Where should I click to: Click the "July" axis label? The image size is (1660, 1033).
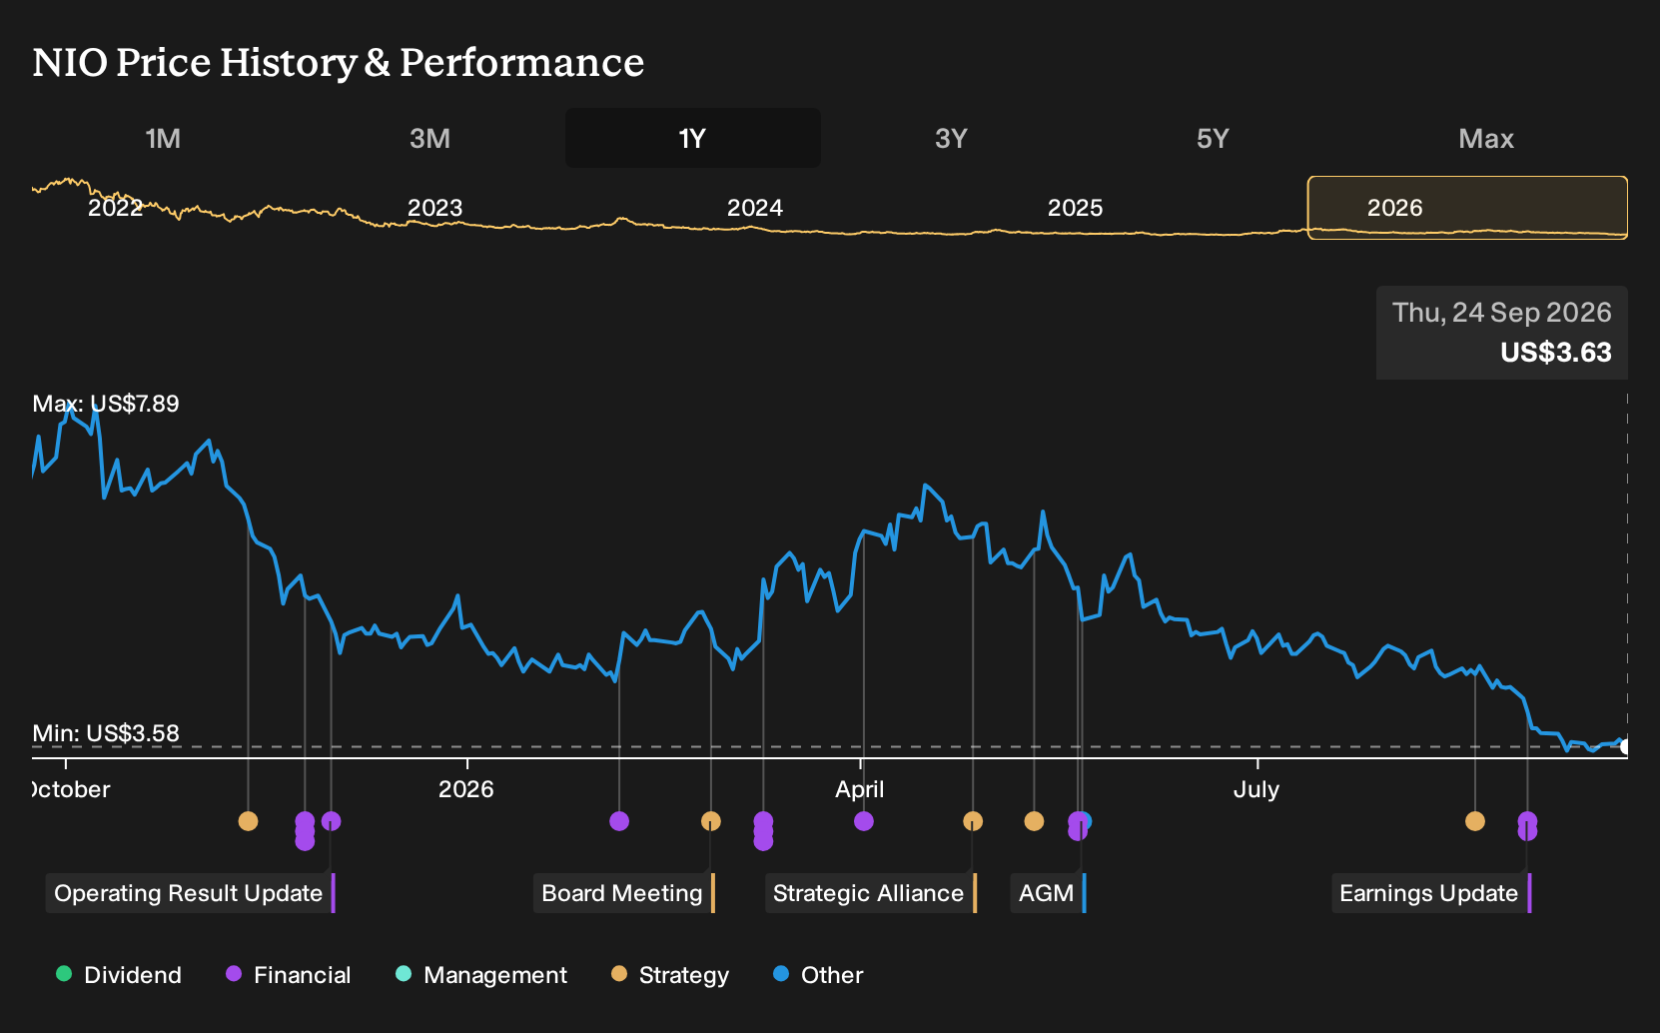pos(1255,789)
